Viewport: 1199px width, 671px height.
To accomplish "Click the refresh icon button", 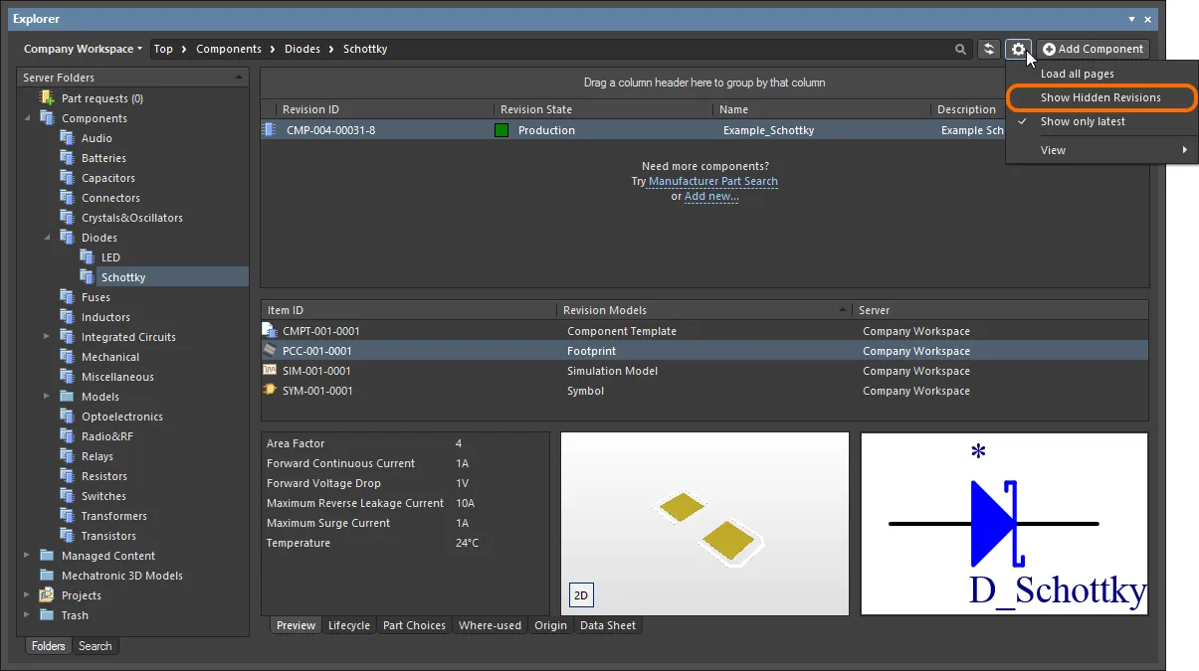I will (989, 49).
